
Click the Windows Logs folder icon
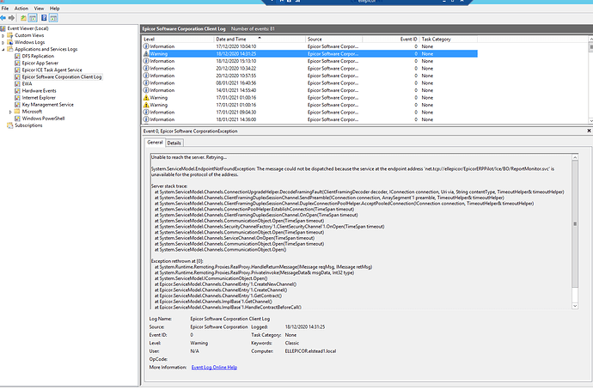tap(9, 42)
